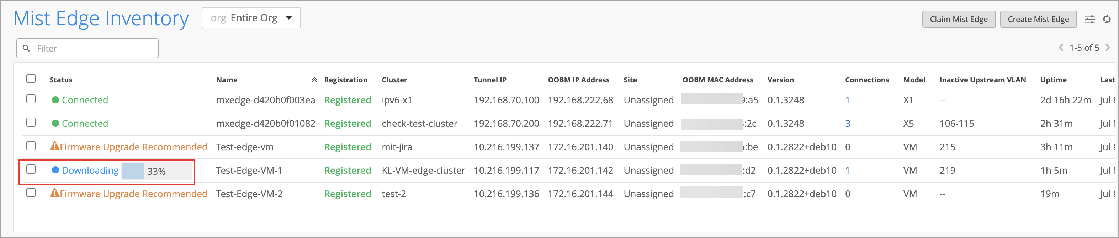
Task: Click the Create Mist Edge button
Action: [x=1038, y=19]
